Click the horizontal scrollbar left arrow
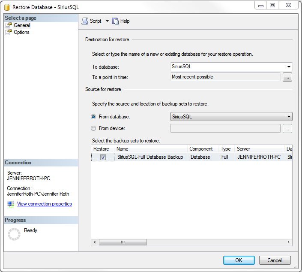Screen dimensions: 302x272 coord(95,242)
